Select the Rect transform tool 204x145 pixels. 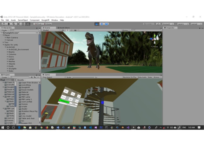coord(23,24)
